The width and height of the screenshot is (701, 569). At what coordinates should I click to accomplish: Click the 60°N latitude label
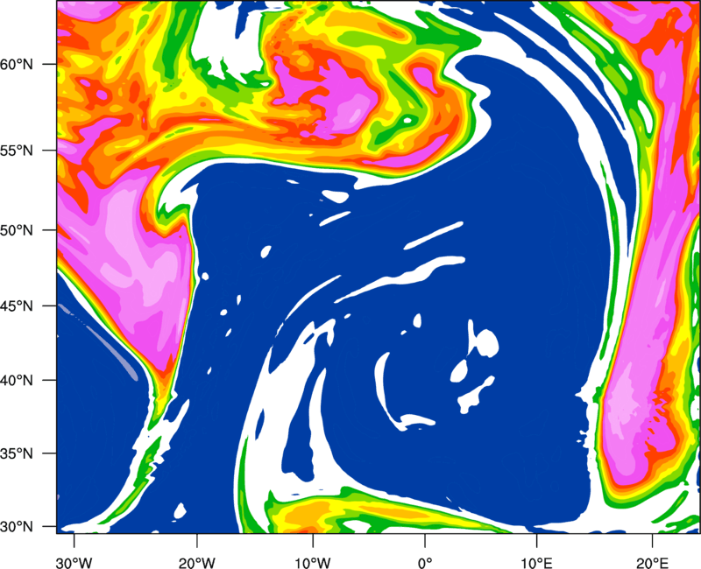[x=17, y=64]
